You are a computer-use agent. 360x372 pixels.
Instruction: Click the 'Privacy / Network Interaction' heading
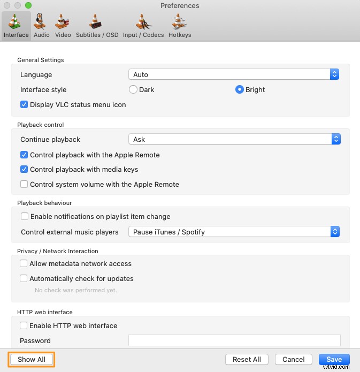pyautogui.click(x=58, y=251)
